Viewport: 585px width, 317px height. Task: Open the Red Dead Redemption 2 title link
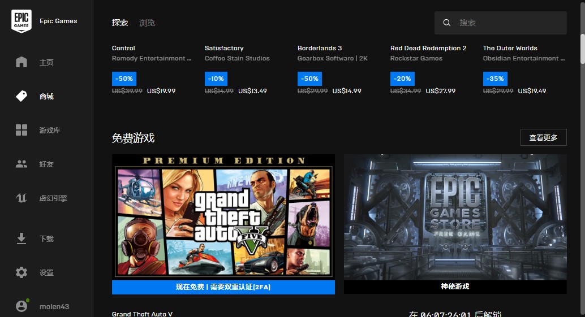[428, 48]
